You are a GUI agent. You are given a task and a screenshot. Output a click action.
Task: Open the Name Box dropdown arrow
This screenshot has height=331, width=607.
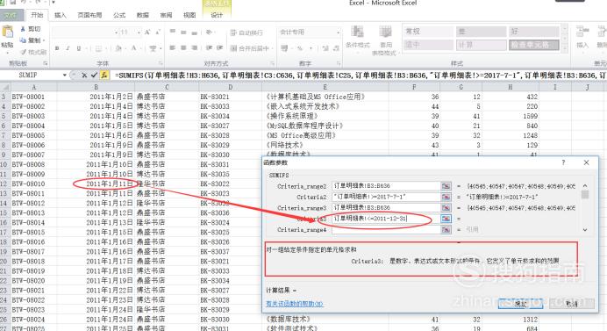65,76
